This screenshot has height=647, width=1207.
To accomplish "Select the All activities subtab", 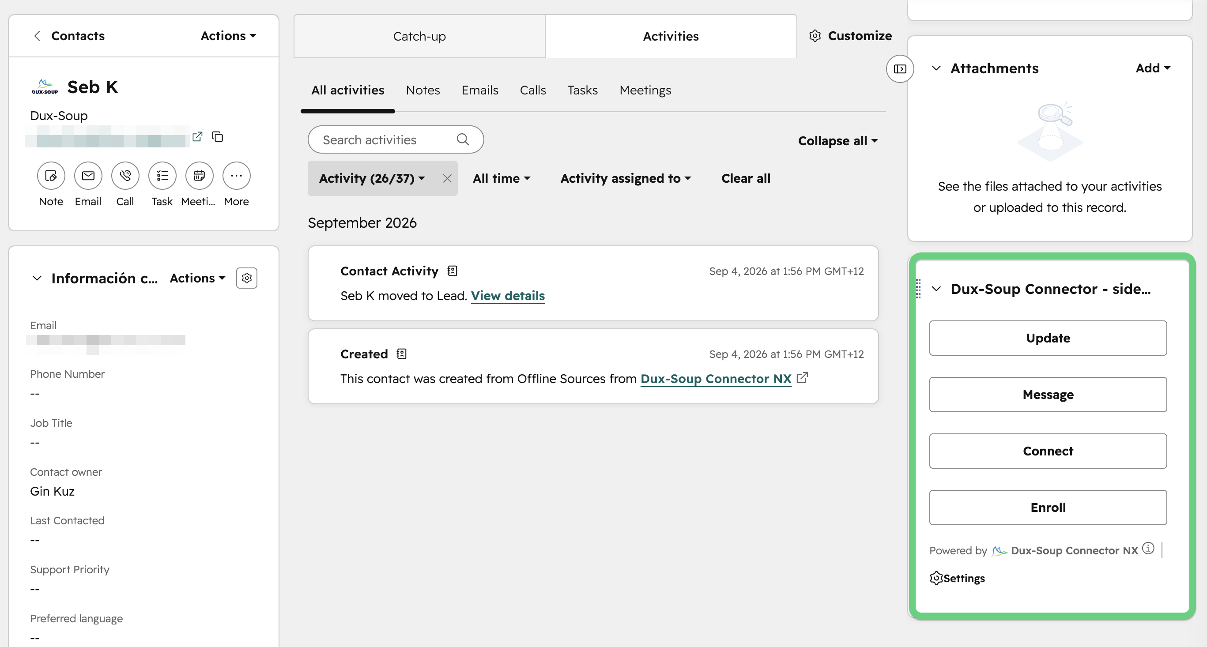I will coord(348,90).
